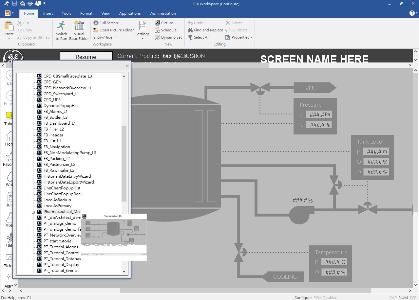Open the Show/Hide dropdown
This screenshot has width=419, height=300.
coord(105,37)
